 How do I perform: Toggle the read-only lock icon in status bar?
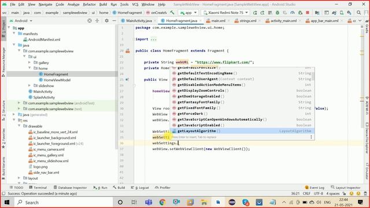pos(344,194)
